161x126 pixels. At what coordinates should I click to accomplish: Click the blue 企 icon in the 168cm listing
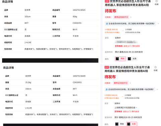(107, 89)
